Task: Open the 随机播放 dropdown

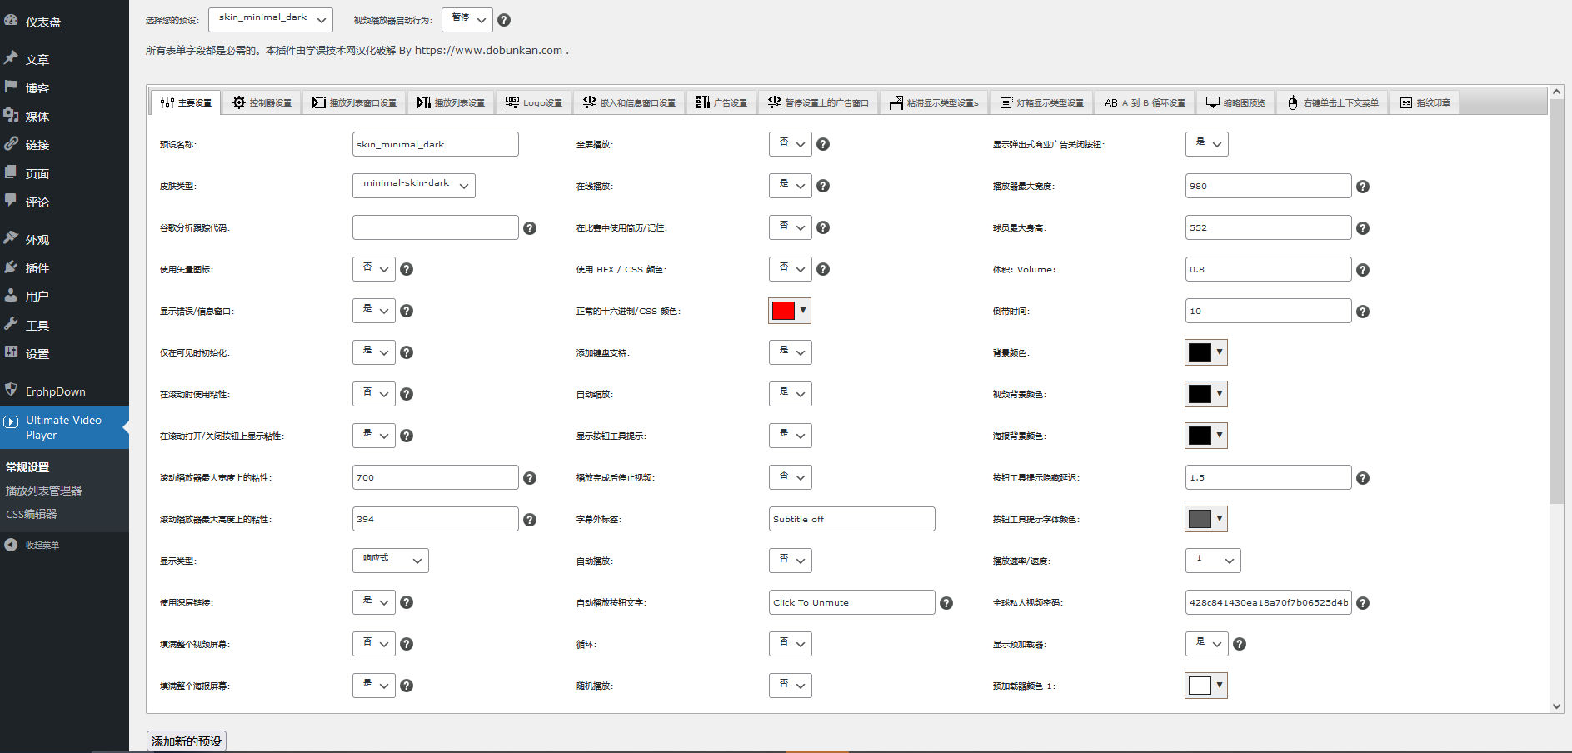Action: click(791, 686)
